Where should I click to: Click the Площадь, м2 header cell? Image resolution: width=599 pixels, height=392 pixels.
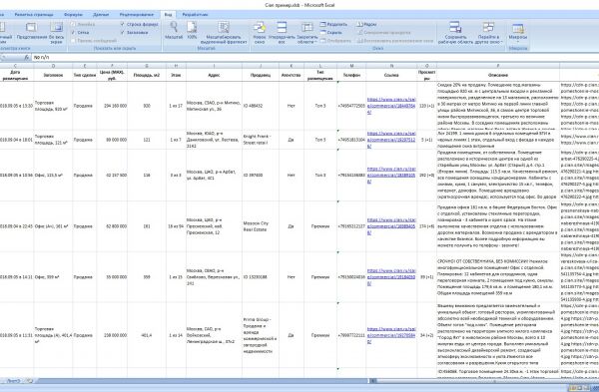tap(147, 75)
